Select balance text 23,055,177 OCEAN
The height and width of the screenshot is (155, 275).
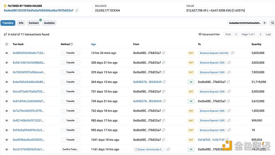point(108,10)
